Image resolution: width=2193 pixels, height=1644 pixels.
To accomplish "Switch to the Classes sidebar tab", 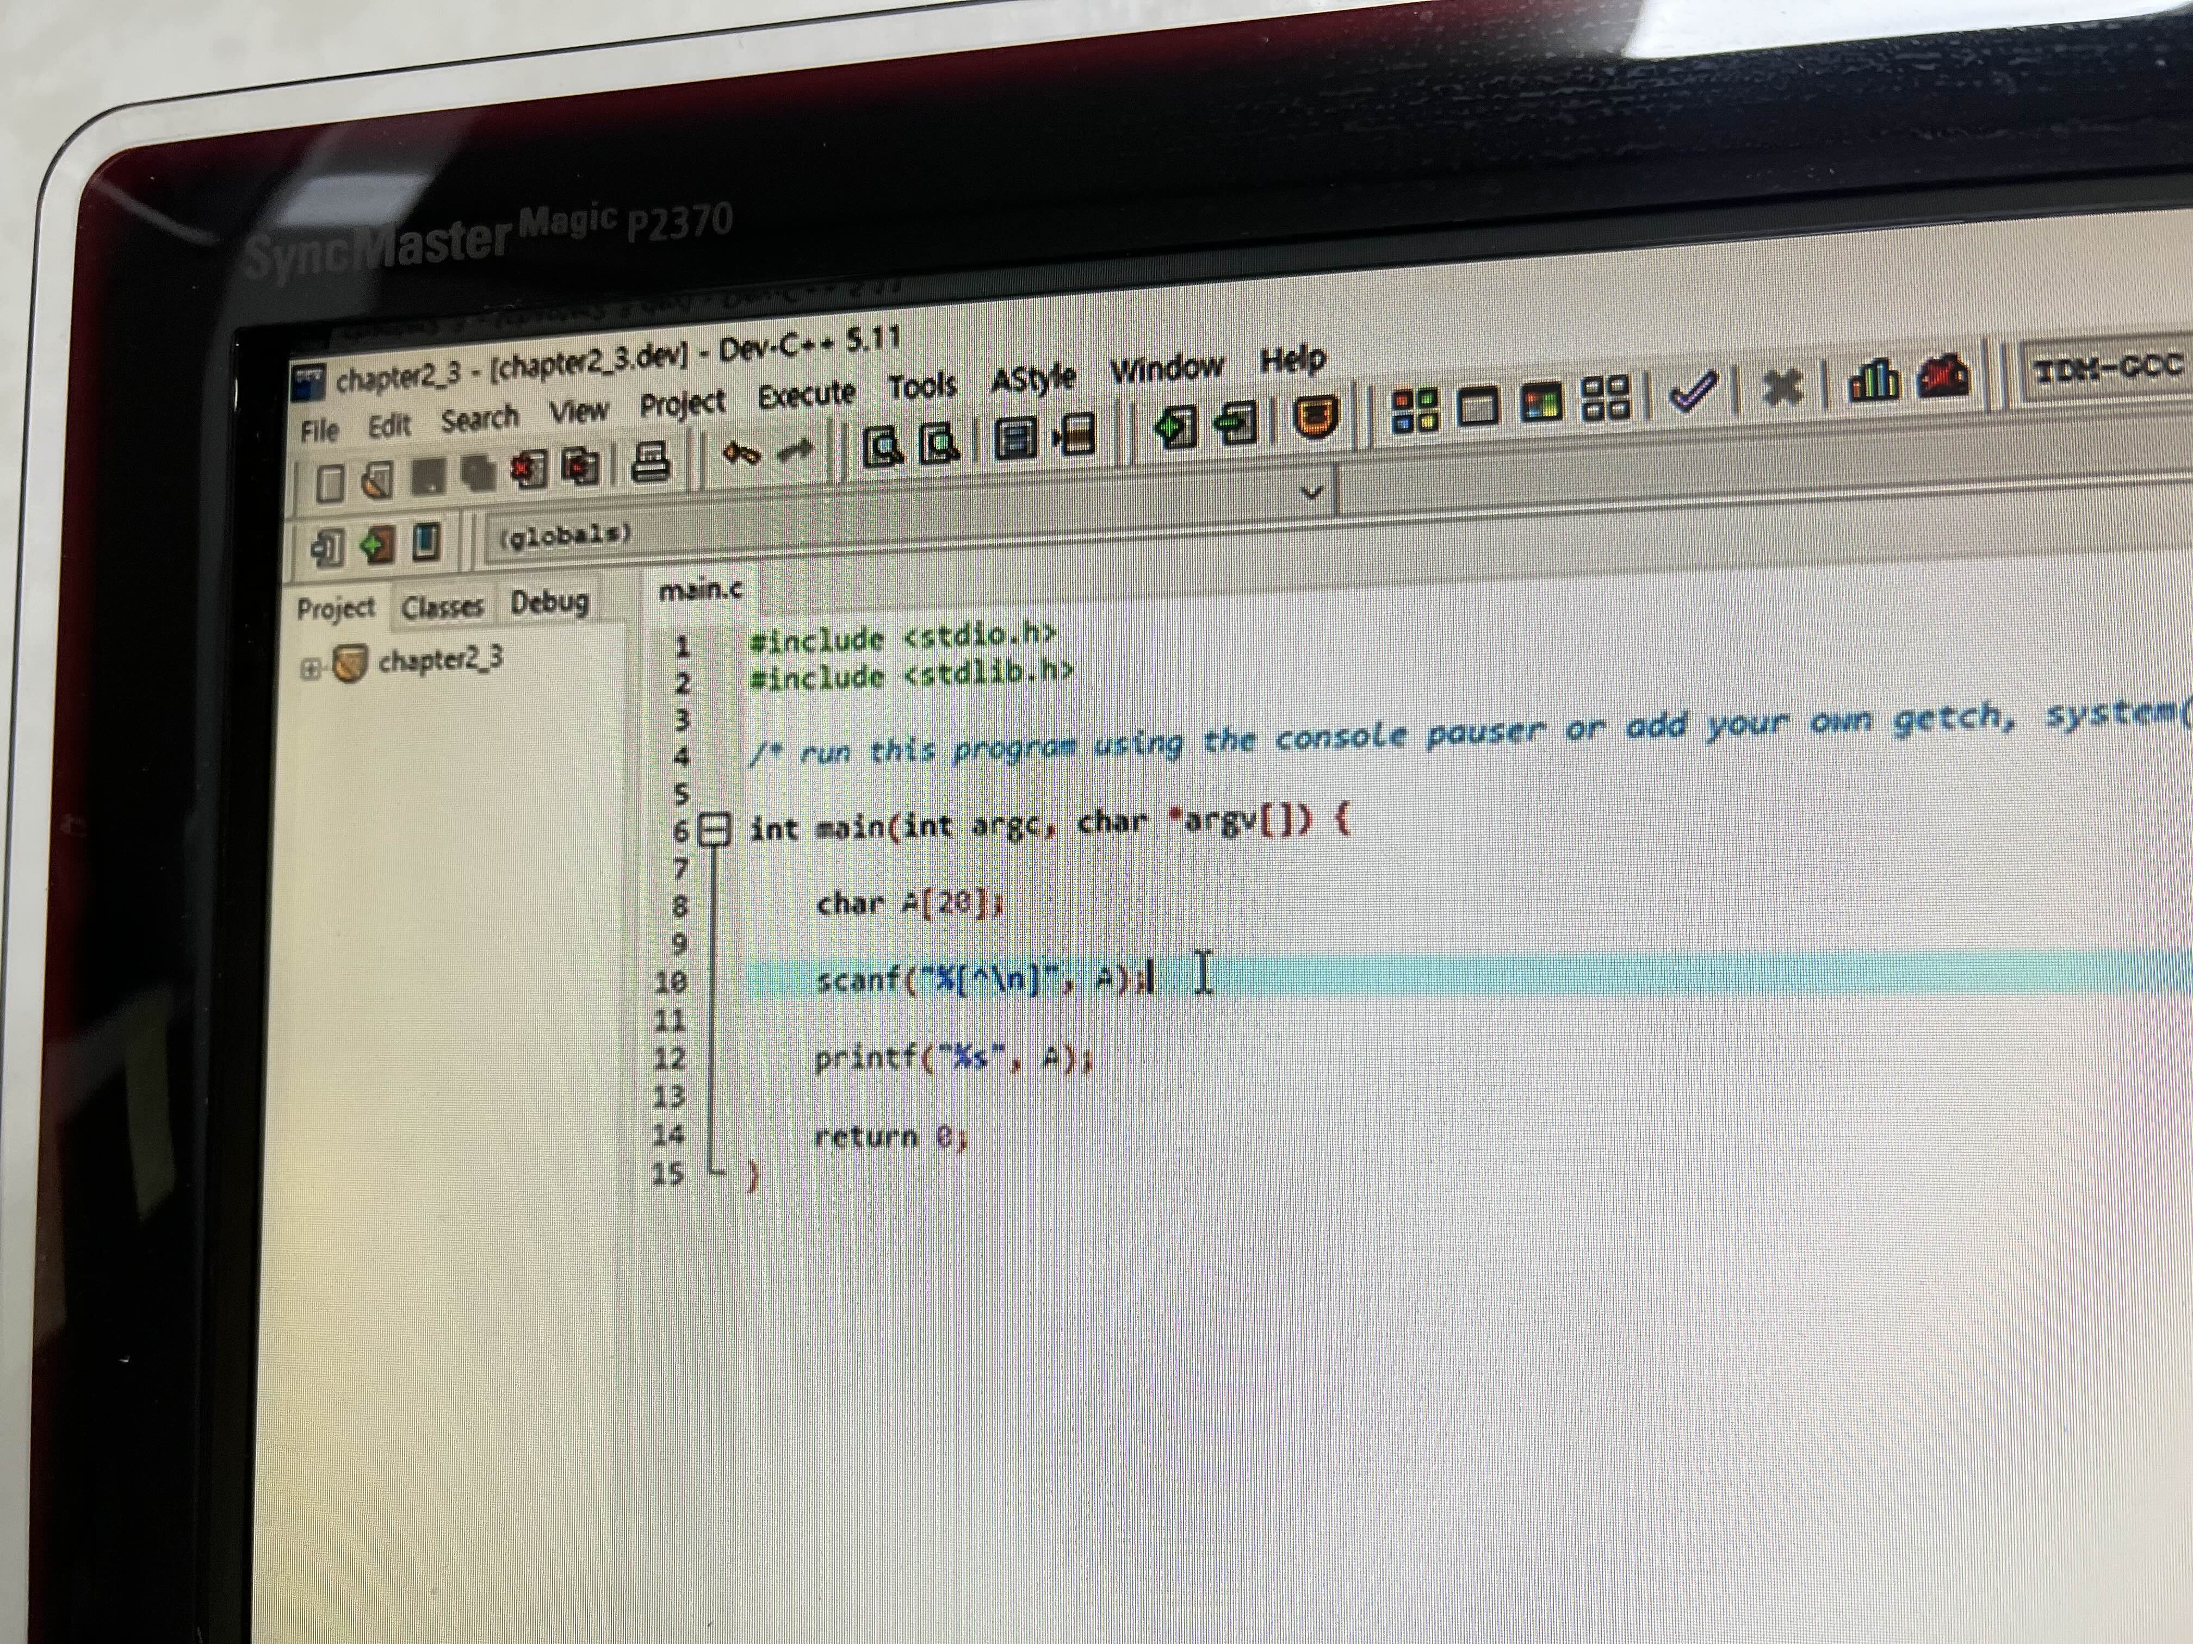I will tap(442, 606).
